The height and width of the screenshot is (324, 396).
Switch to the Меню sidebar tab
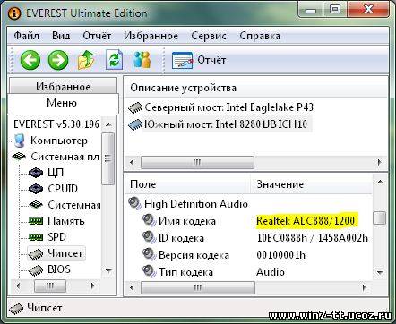(62, 103)
